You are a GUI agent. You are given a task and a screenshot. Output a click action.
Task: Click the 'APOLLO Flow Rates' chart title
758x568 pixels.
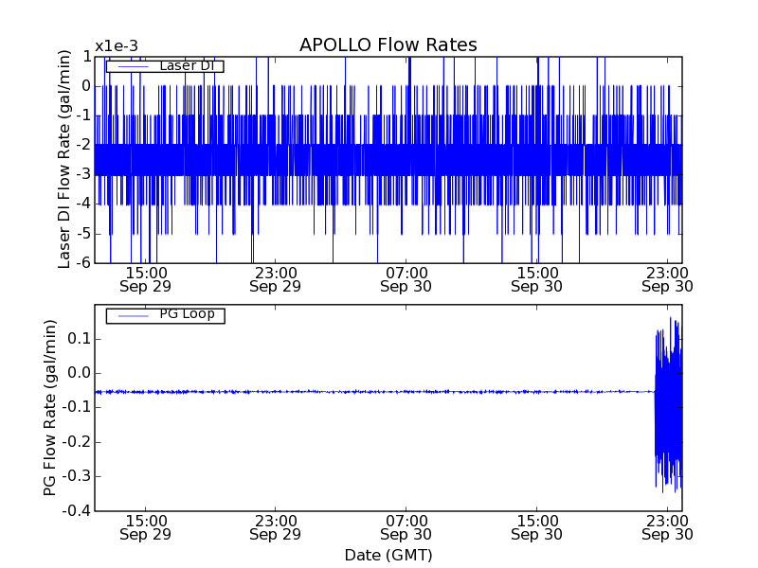coord(388,44)
